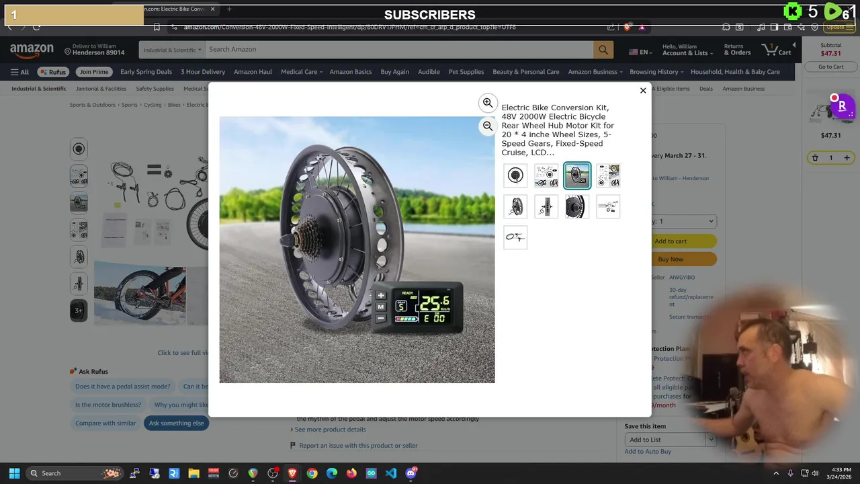Screen dimensions: 860x484
Task: Open the All hamburger menu
Action: [19, 72]
